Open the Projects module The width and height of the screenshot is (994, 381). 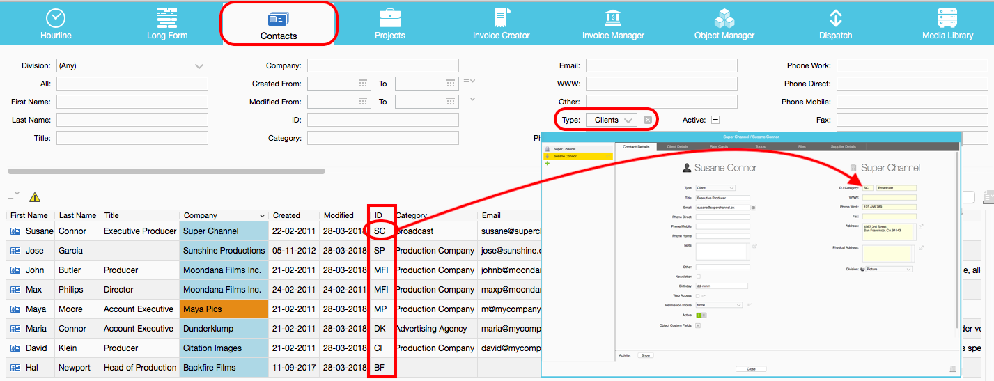click(x=390, y=23)
